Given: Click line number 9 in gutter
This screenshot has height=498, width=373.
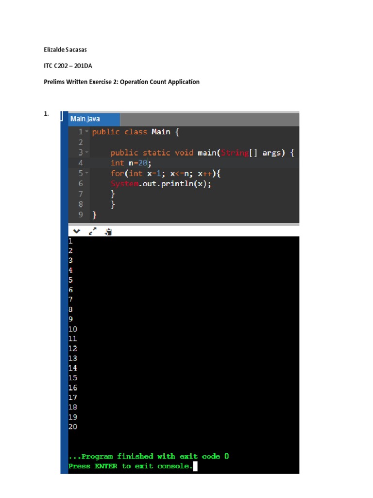Looking at the screenshot, I should pos(81,214).
